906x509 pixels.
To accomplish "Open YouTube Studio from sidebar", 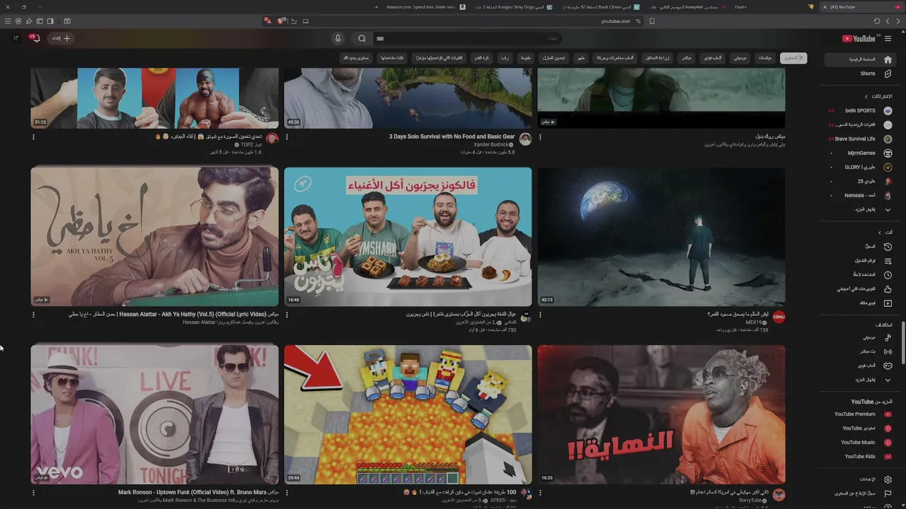I will coord(861,428).
